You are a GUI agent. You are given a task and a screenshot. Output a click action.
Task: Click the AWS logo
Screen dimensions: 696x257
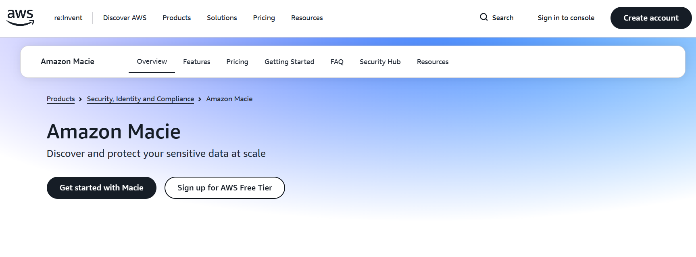point(21,18)
